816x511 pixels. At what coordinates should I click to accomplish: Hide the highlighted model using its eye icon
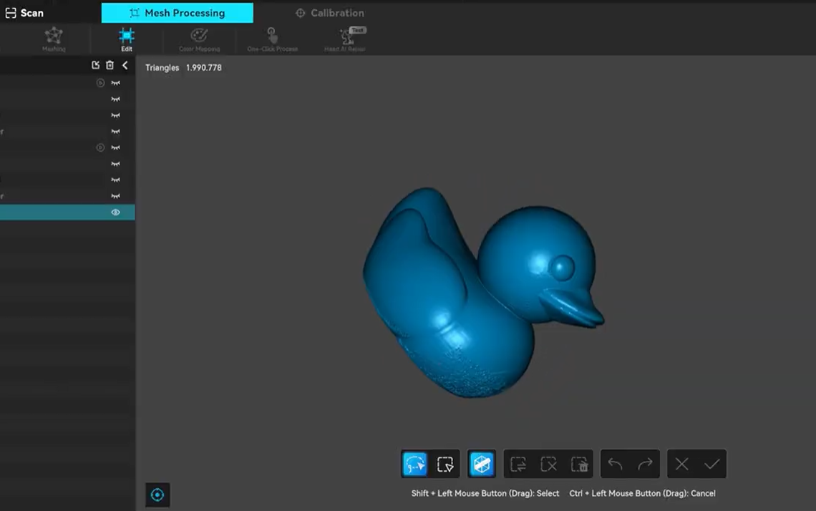(x=115, y=213)
